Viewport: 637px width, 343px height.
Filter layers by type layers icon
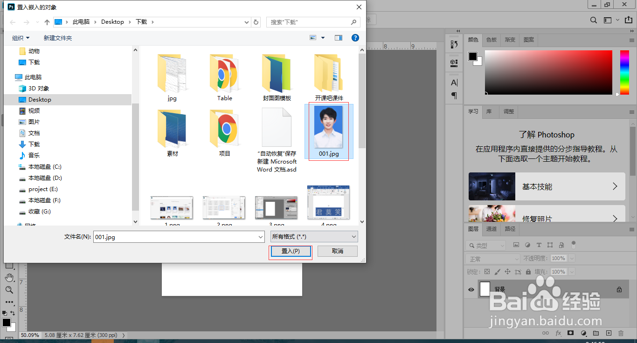click(x=539, y=245)
